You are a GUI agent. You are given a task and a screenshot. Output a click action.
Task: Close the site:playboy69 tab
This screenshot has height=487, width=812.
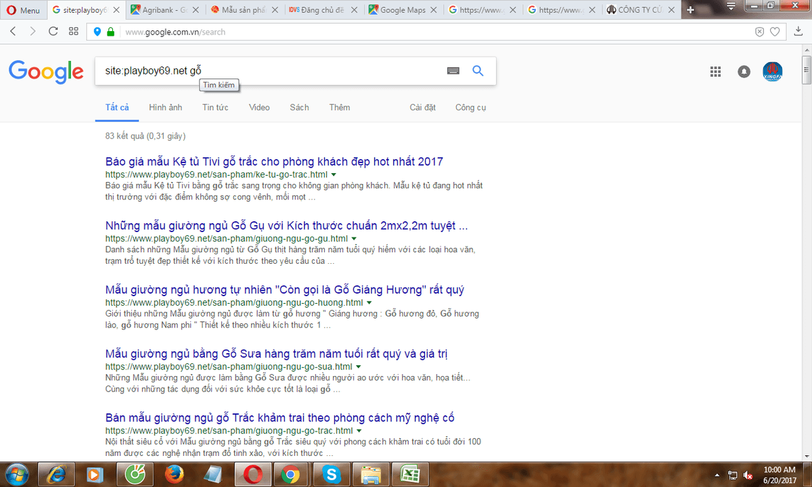click(x=118, y=10)
